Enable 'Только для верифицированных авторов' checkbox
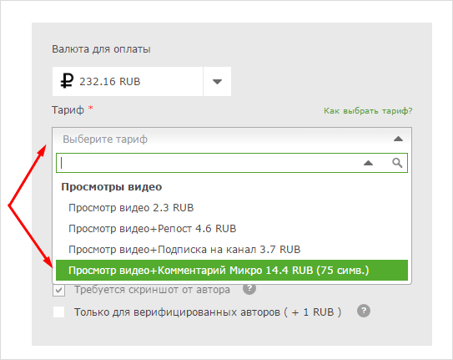The image size is (453, 360). coord(59,312)
